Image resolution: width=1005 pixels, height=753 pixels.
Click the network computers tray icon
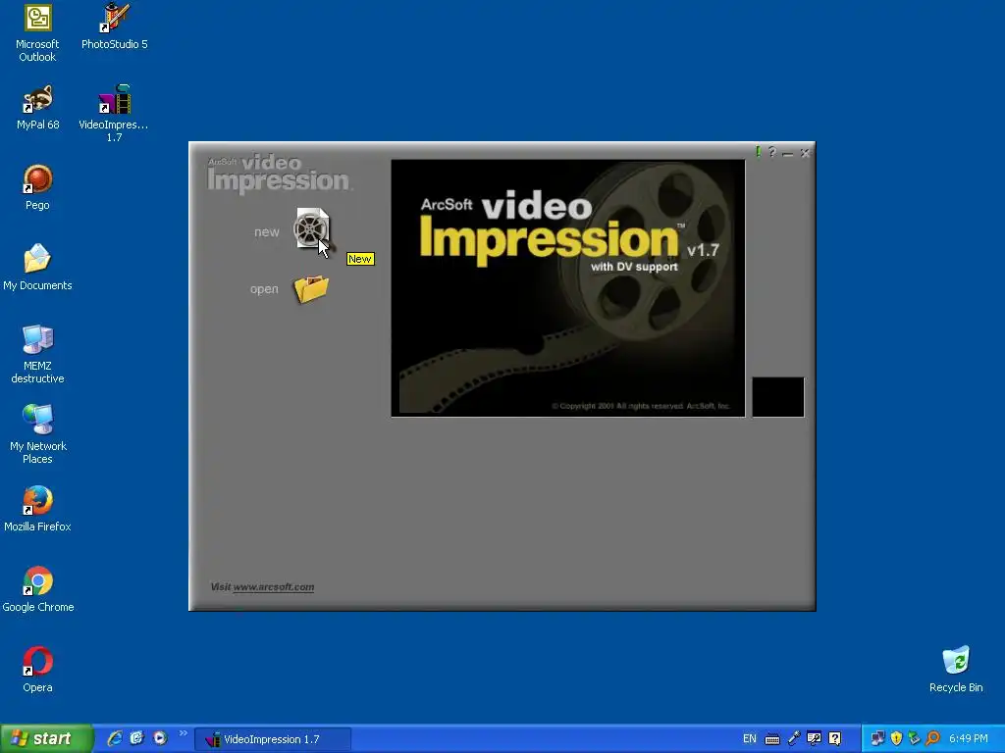pyautogui.click(x=877, y=738)
